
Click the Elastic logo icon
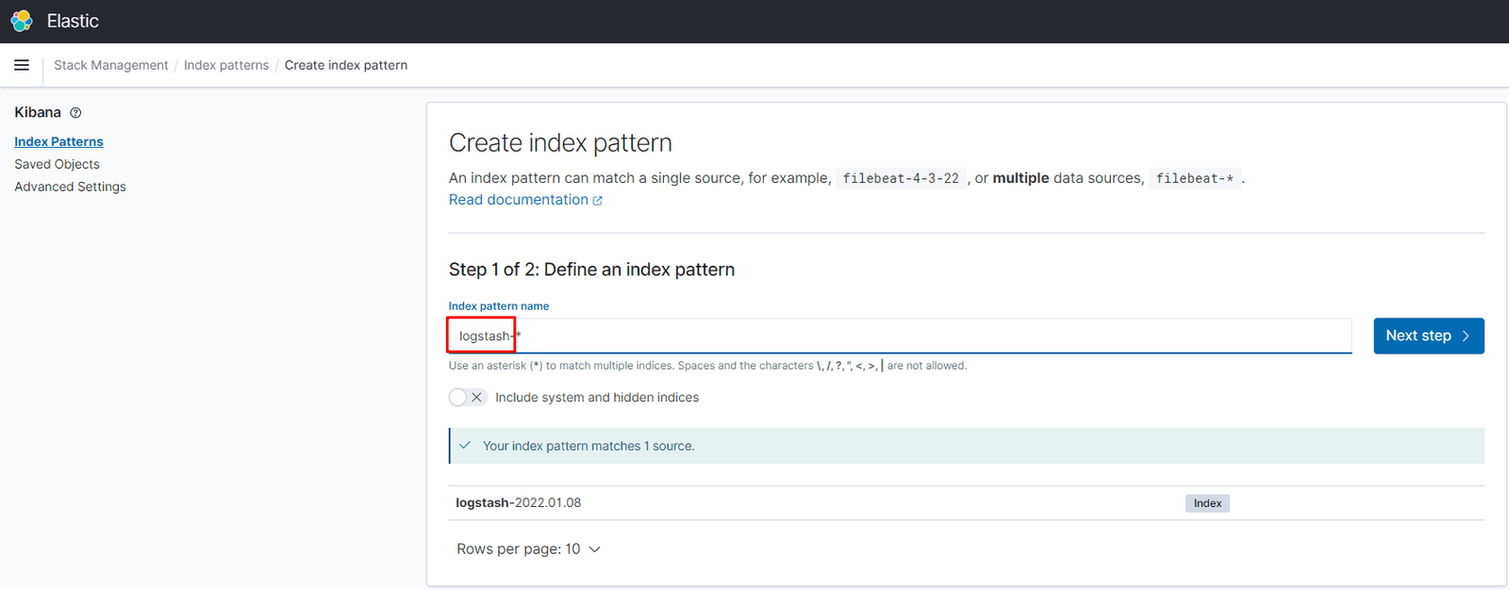tap(22, 21)
